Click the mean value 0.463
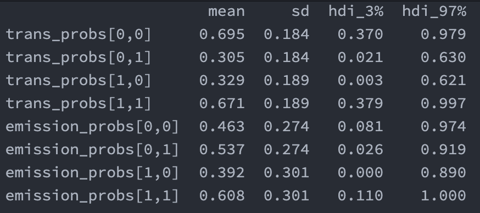Image resolution: width=480 pixels, height=213 pixels. (222, 126)
